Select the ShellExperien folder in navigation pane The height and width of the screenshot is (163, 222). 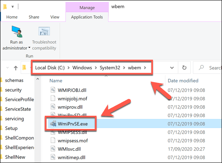[x=19, y=147]
